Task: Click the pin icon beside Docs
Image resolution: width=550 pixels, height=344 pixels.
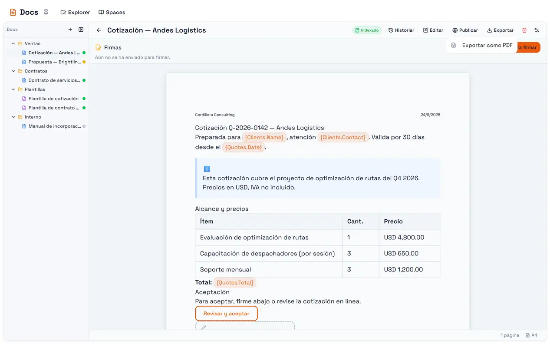Action: point(46,12)
